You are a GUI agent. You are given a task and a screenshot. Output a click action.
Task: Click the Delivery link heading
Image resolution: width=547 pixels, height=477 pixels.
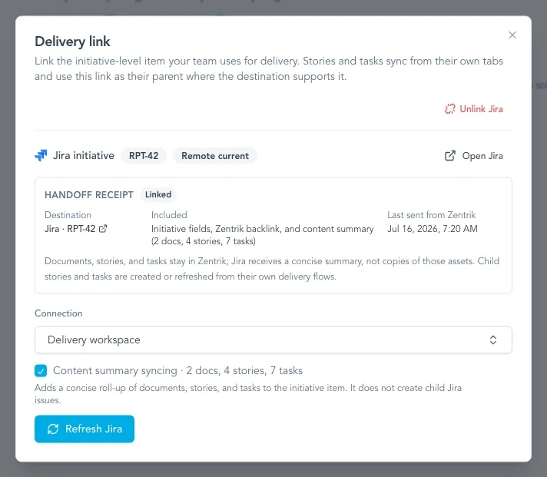(72, 41)
